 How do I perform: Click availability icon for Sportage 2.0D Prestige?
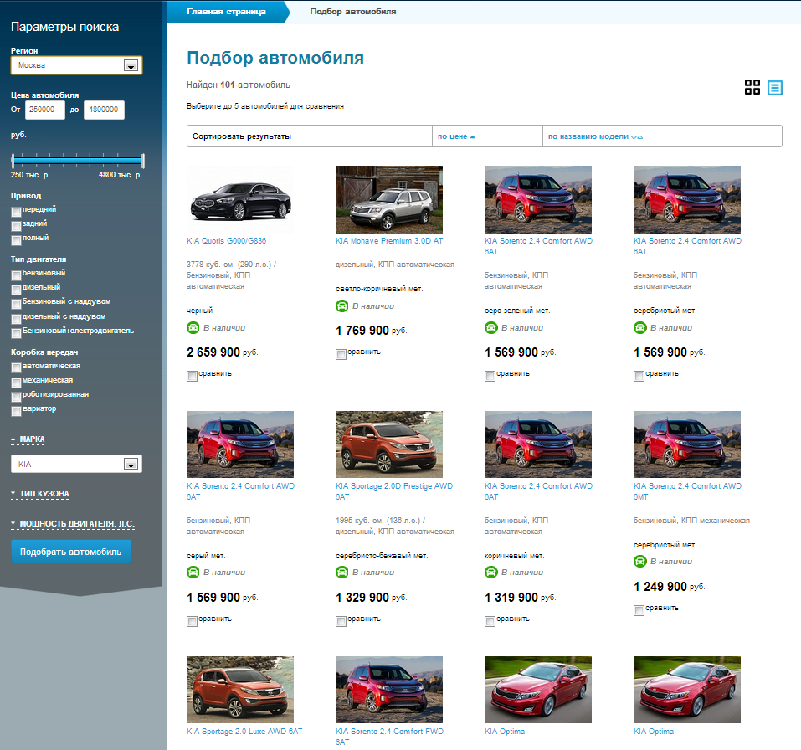tap(341, 573)
